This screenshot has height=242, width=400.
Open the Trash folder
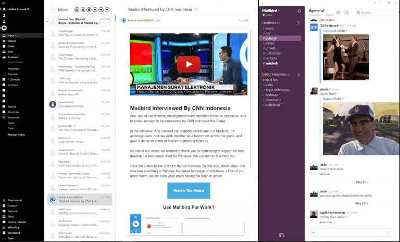11,128
